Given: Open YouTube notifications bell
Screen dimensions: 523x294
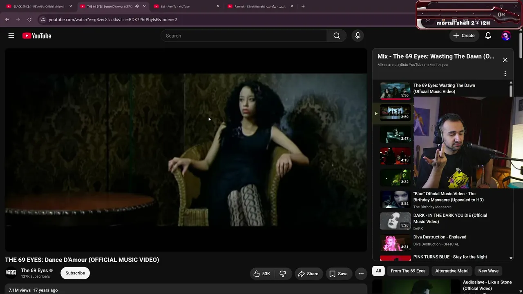Looking at the screenshot, I should (488, 36).
